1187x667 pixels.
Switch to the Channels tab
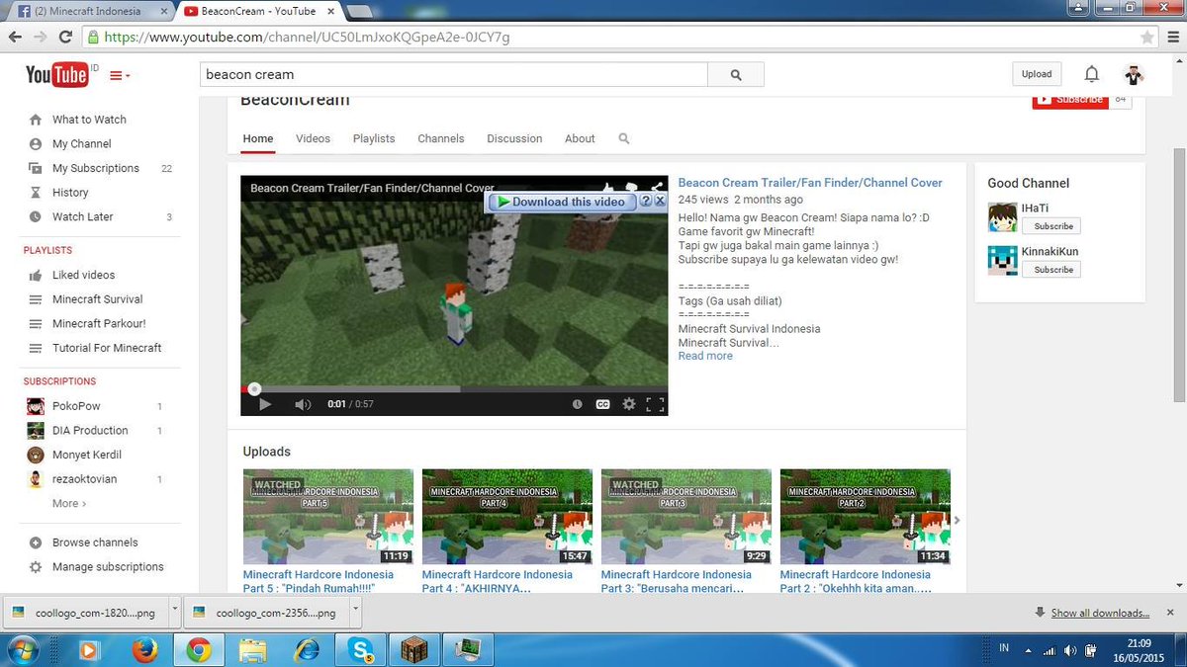441,138
